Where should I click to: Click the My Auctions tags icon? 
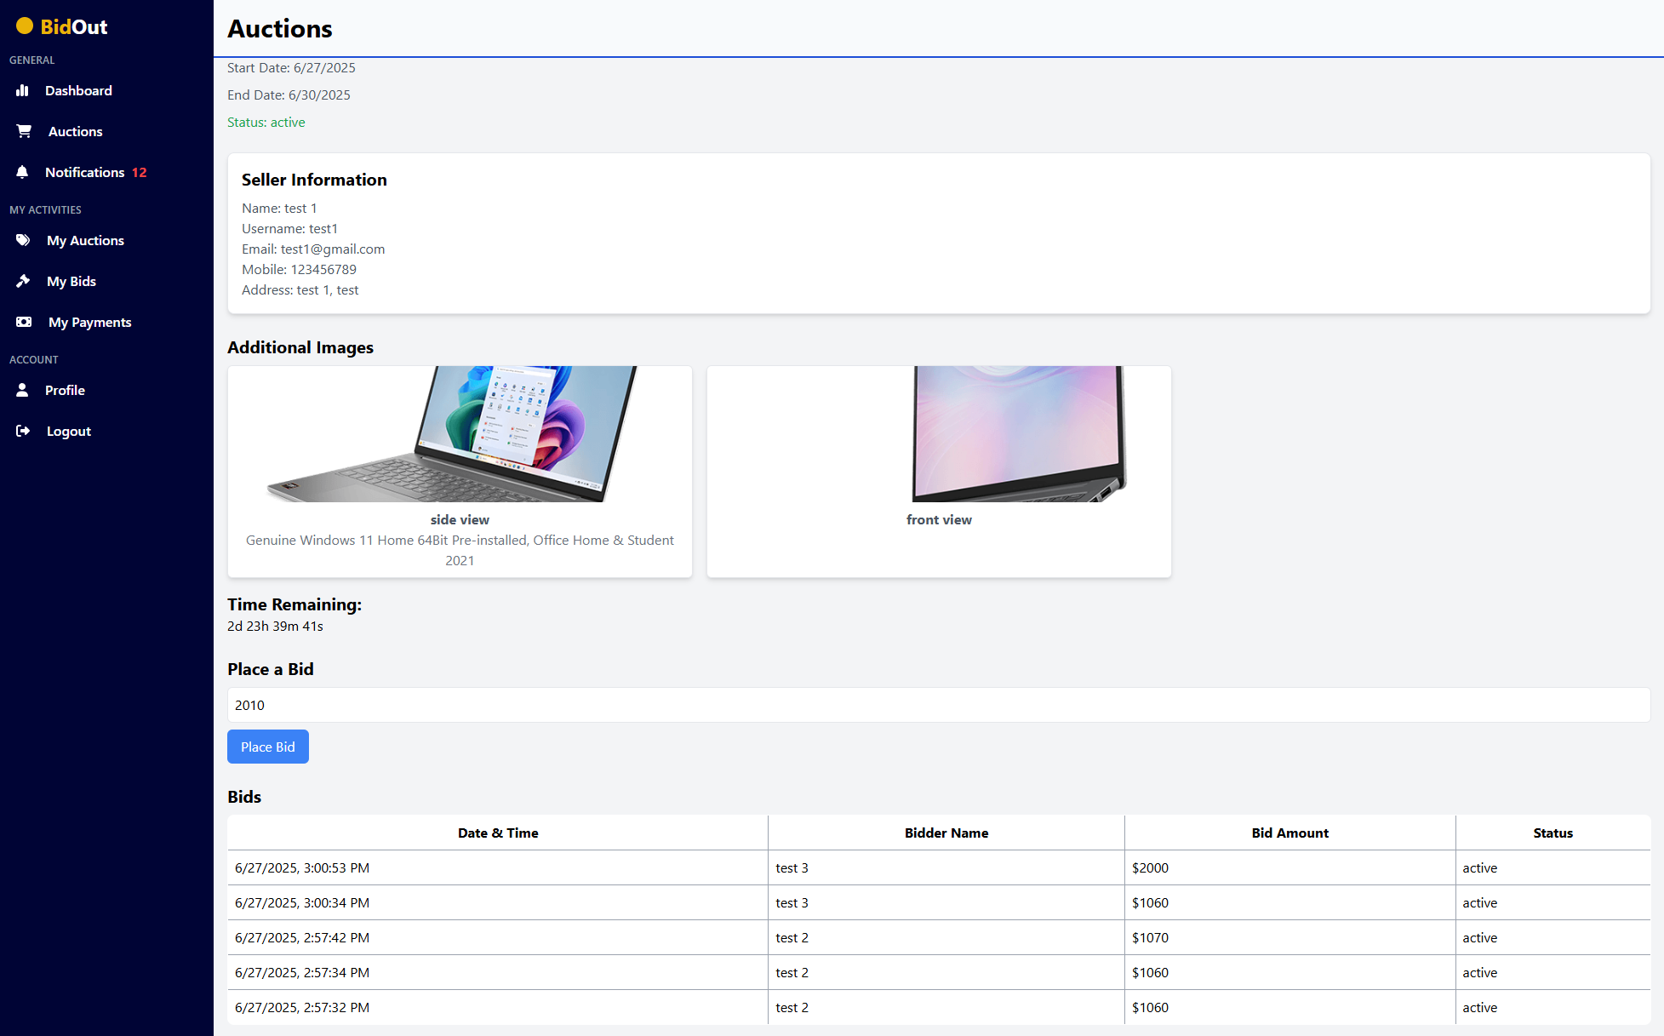tap(23, 240)
